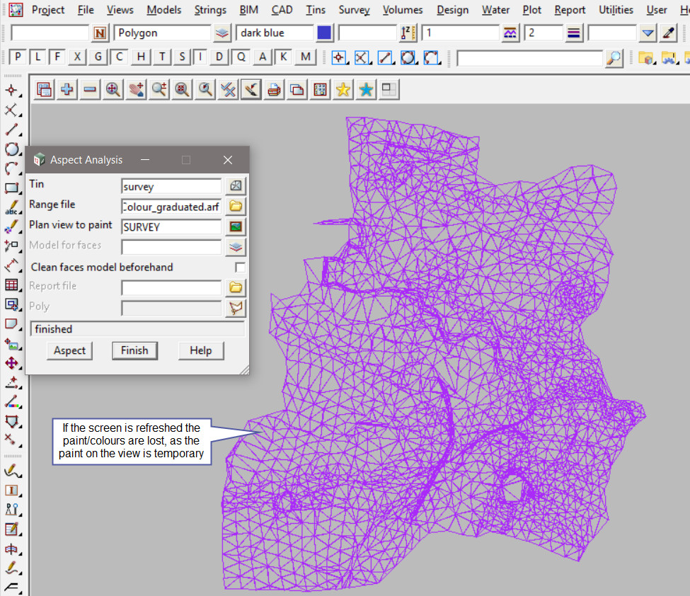Click the Tin selection icon beside survey
Image resolution: width=690 pixels, height=596 pixels.
point(236,186)
